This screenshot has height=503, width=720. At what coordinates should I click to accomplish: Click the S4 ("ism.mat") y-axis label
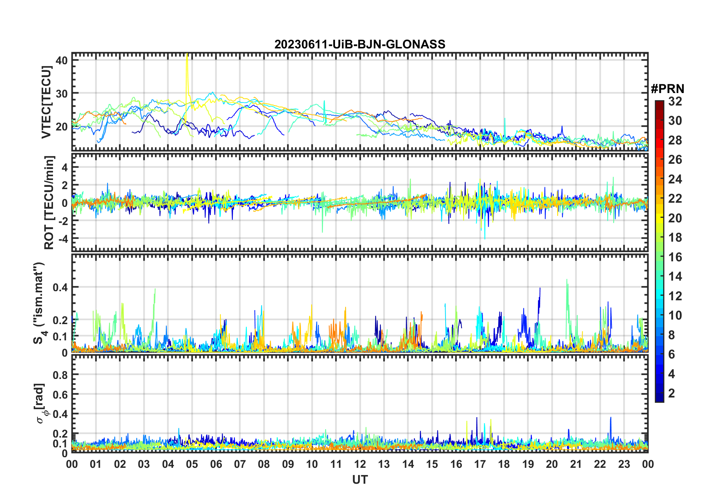(x=39, y=303)
